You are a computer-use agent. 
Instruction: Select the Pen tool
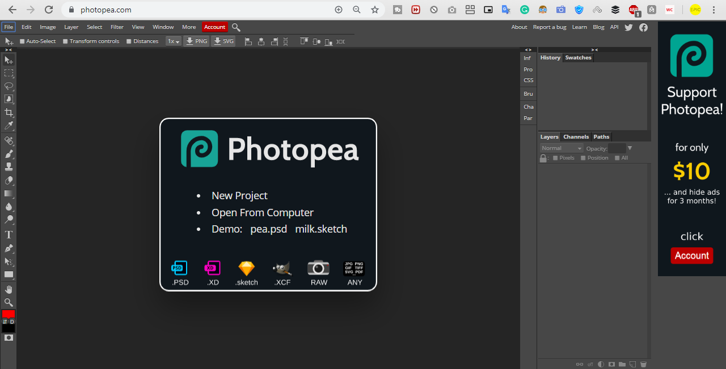(9, 248)
